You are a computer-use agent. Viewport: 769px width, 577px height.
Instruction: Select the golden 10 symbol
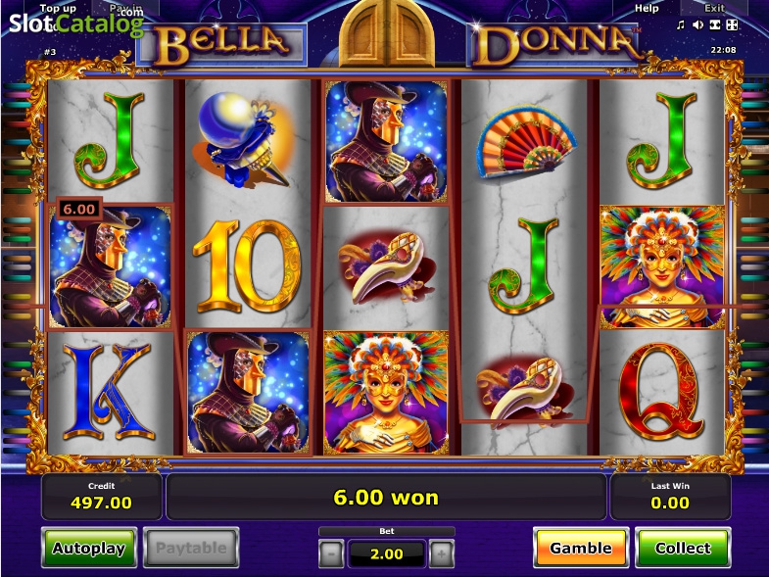point(247,266)
